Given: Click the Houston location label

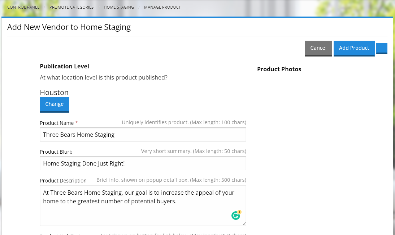Looking at the screenshot, I should pos(54,92).
